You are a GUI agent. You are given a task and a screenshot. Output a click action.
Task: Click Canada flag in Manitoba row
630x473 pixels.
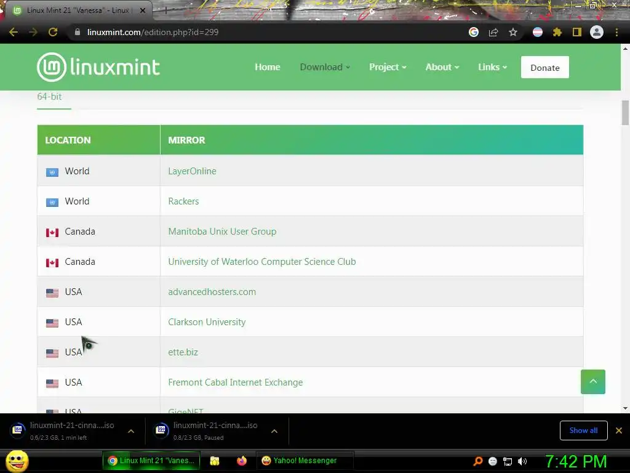[52, 233]
